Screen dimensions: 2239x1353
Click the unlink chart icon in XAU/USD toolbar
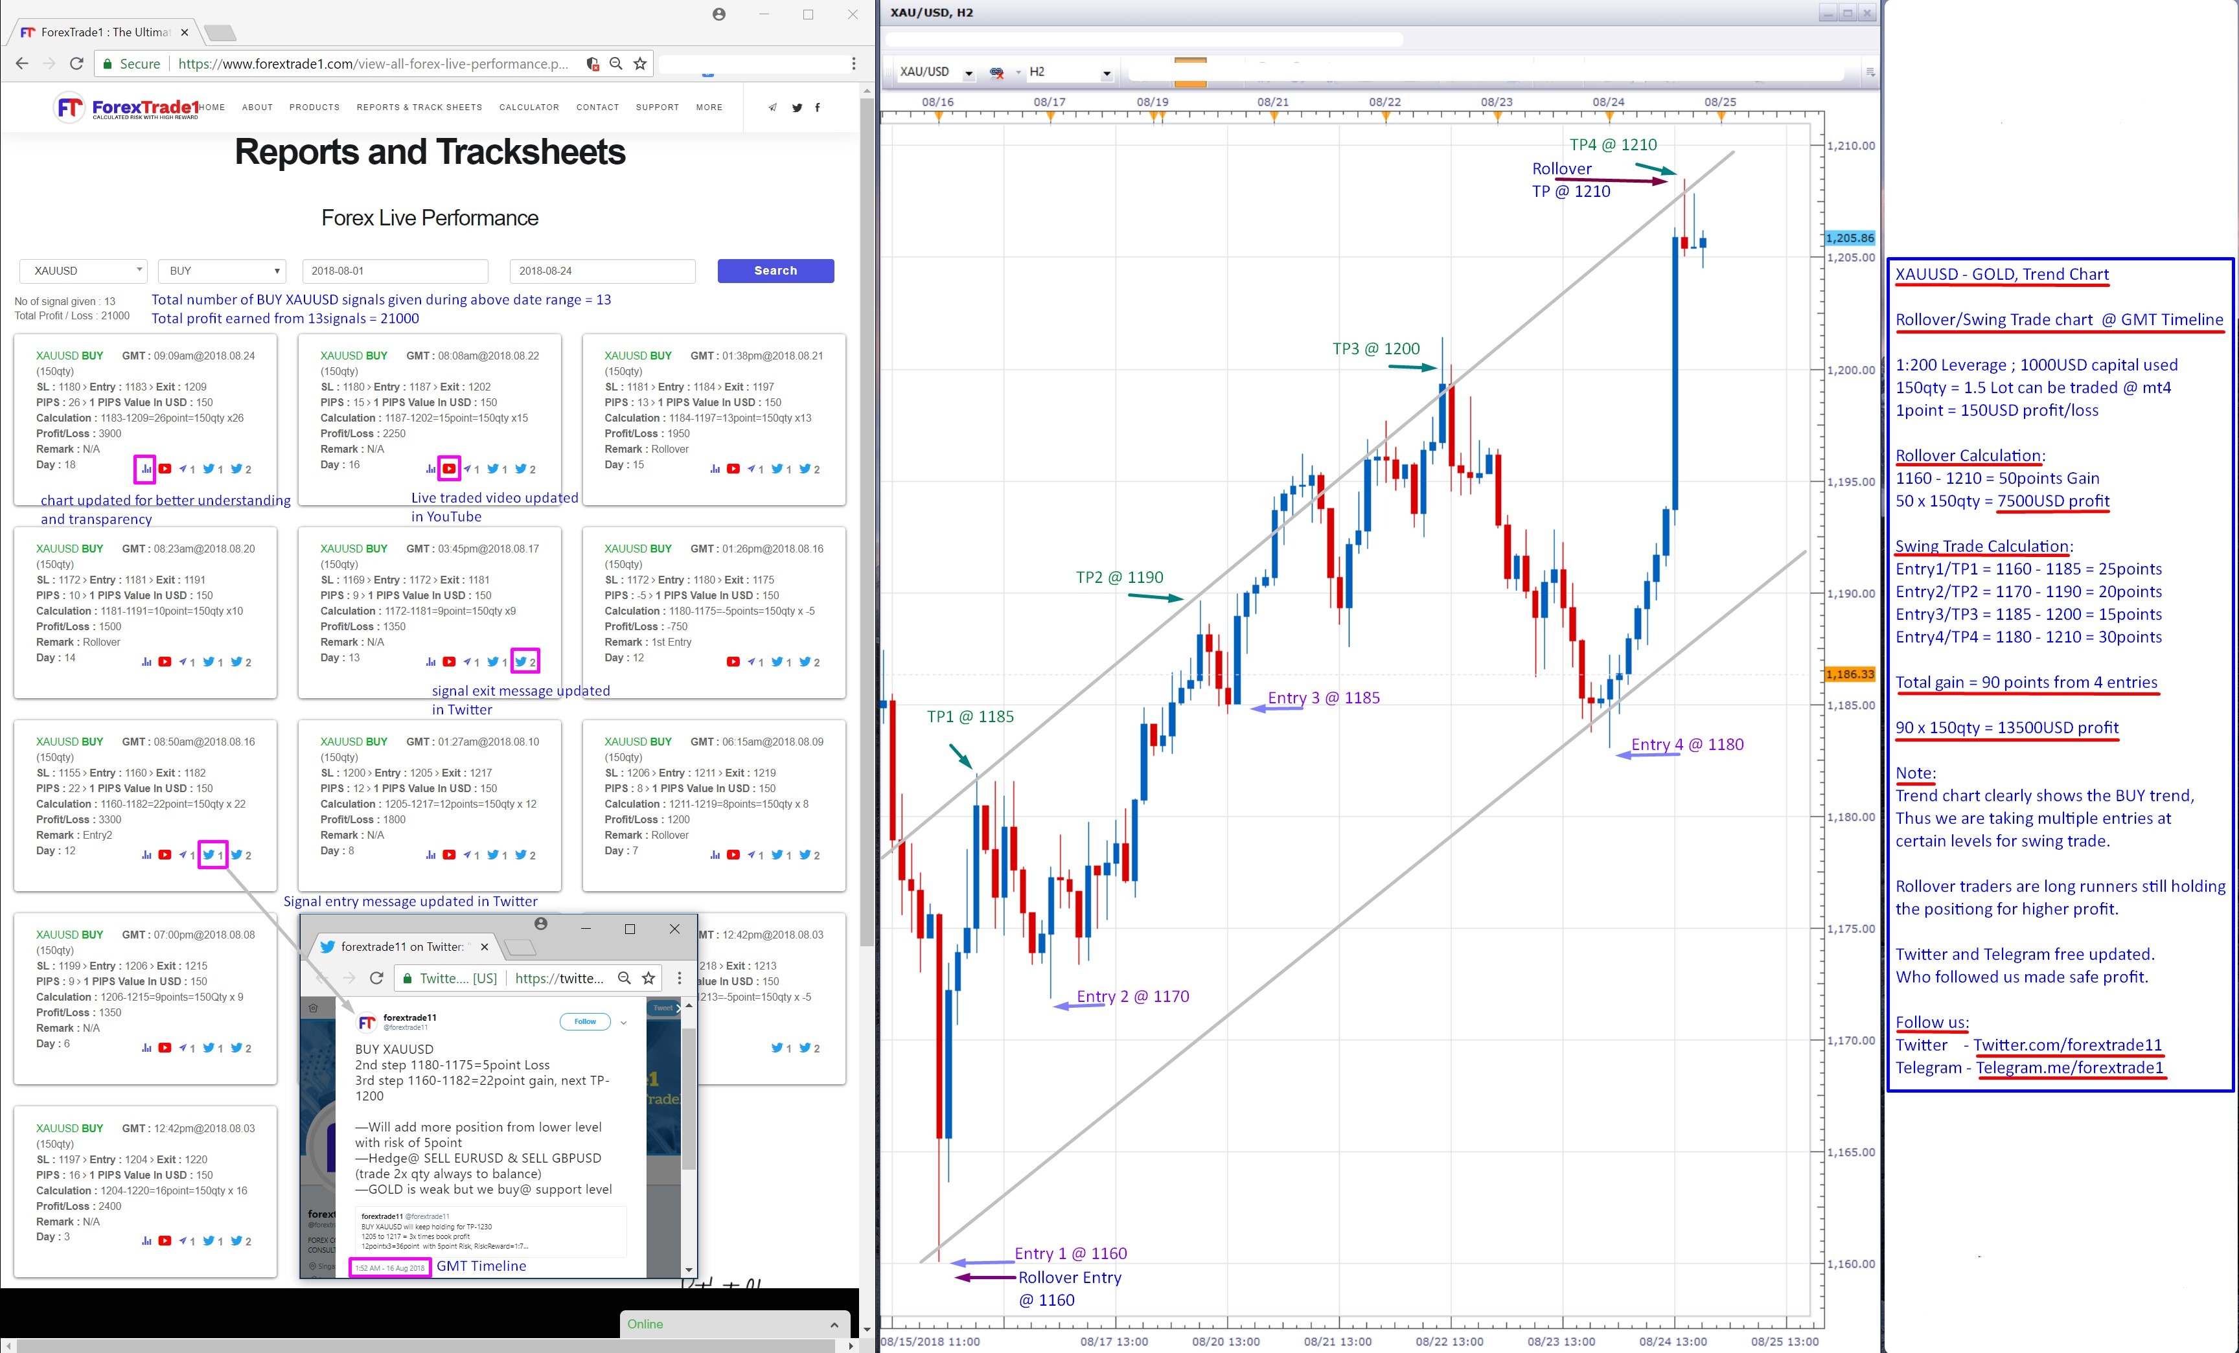(997, 72)
